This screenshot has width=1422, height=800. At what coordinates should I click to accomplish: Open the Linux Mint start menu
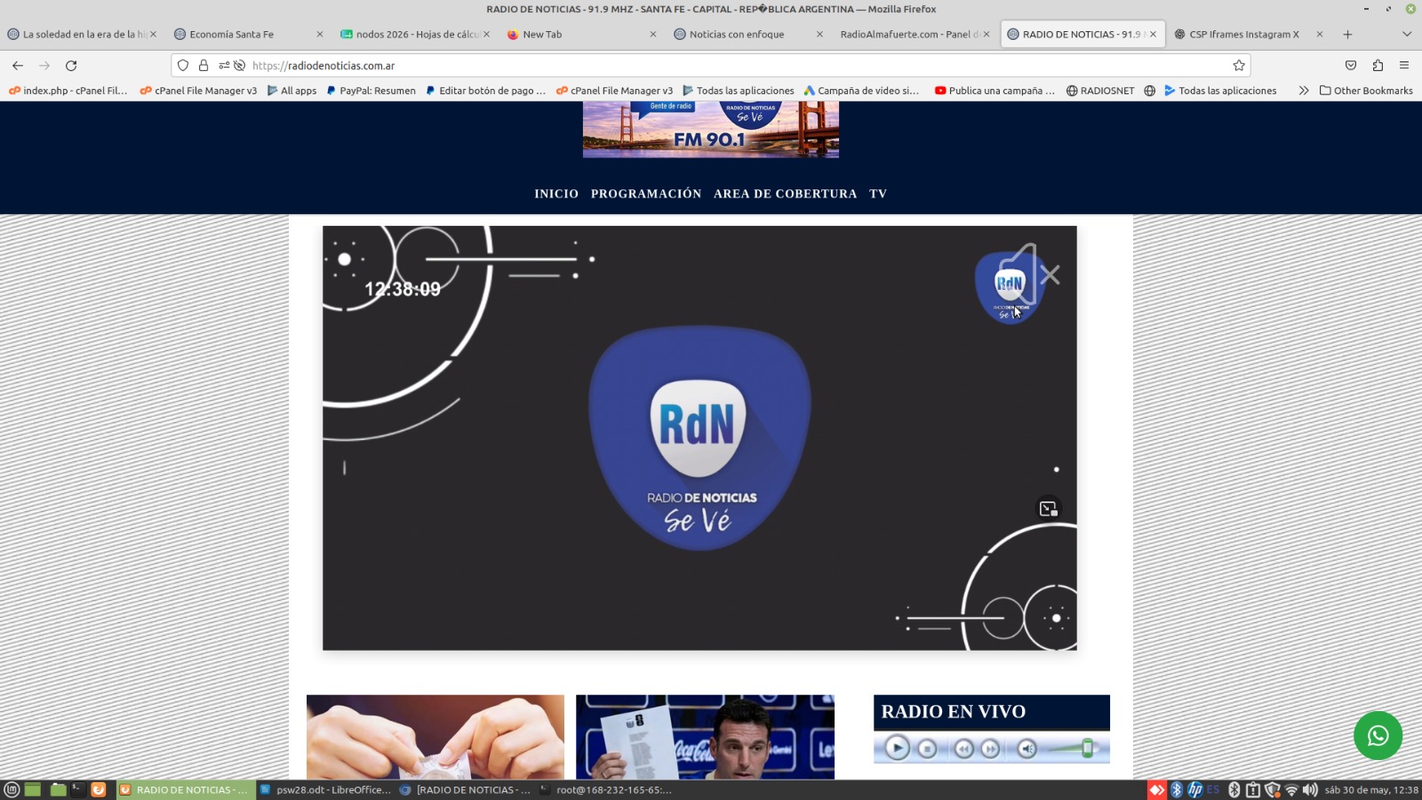tap(12, 789)
